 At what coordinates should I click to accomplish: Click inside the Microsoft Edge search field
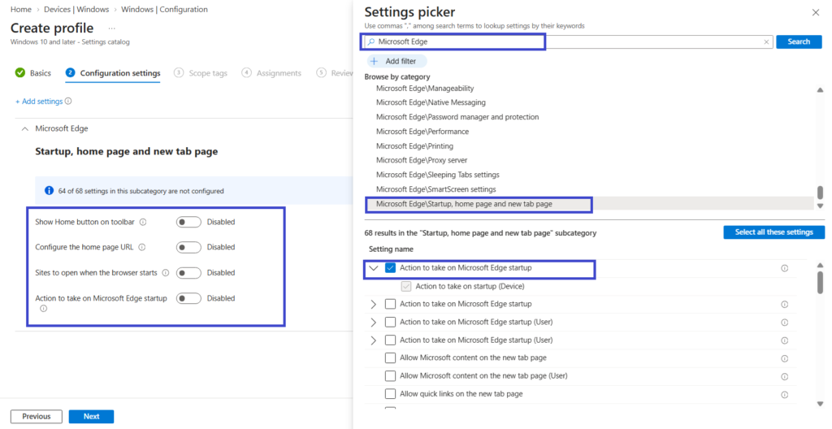pyautogui.click(x=568, y=41)
